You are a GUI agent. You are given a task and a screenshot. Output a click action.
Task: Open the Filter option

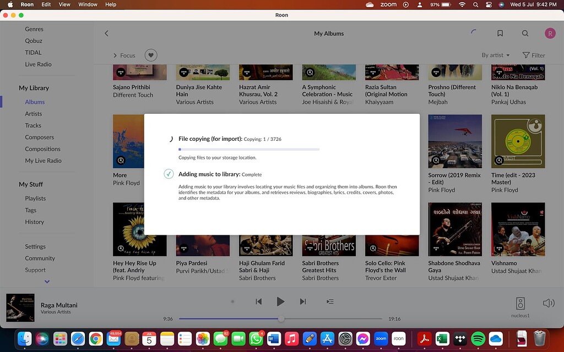(x=533, y=55)
